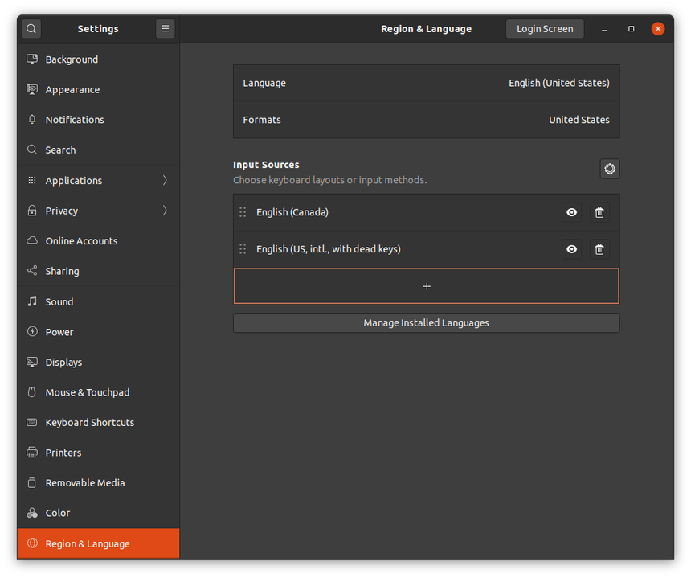Open input sources options gear icon

(610, 169)
